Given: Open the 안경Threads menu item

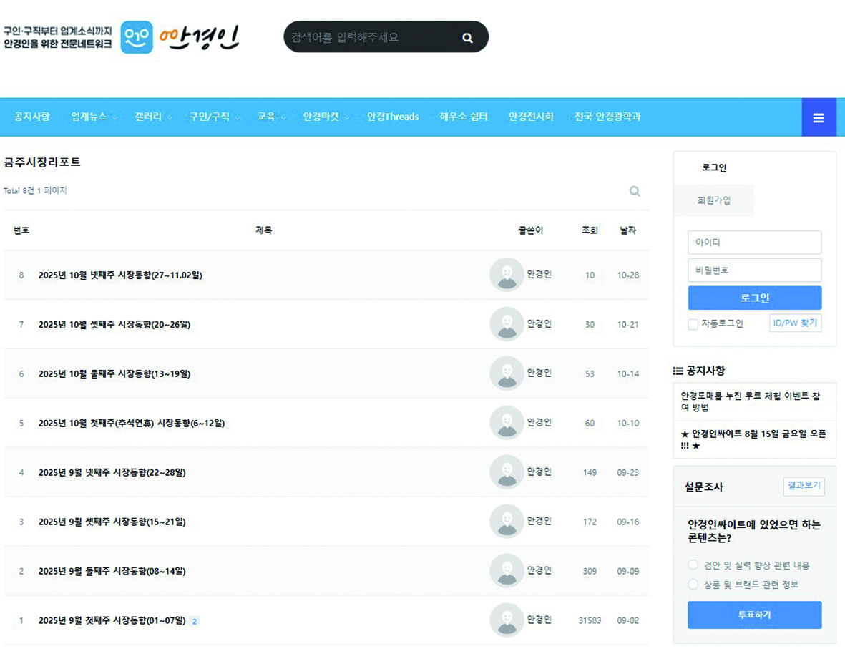Looking at the screenshot, I should (x=393, y=117).
